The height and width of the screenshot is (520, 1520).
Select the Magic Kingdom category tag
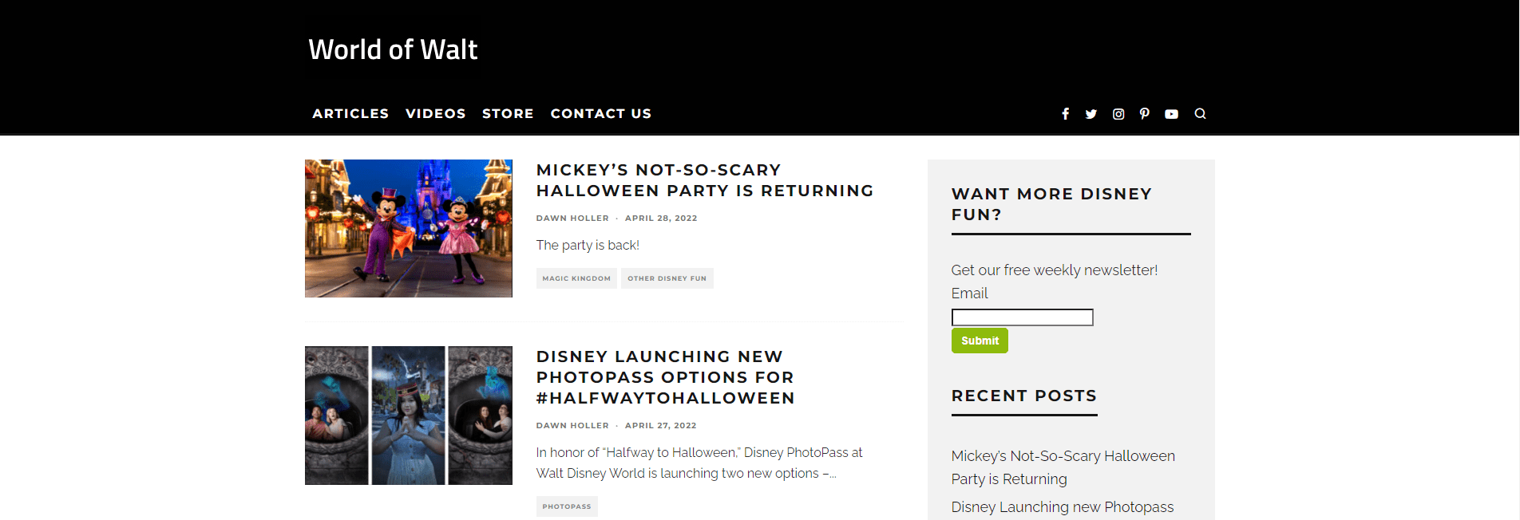576,278
